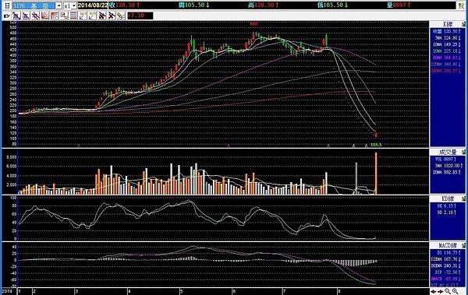The height and width of the screenshot is (295, 468).
Task: Click the scroll chart right arrow
Action: (440, 291)
